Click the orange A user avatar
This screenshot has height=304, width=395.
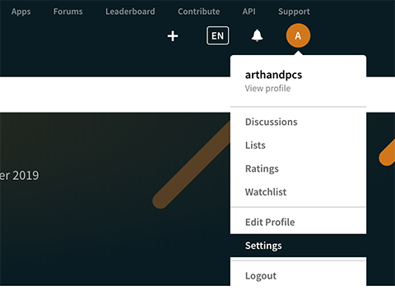tap(298, 35)
